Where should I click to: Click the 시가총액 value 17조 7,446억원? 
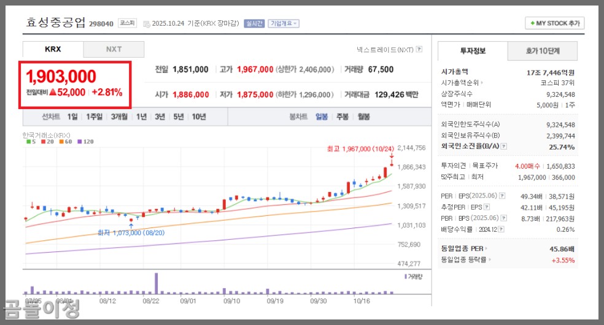[551, 72]
